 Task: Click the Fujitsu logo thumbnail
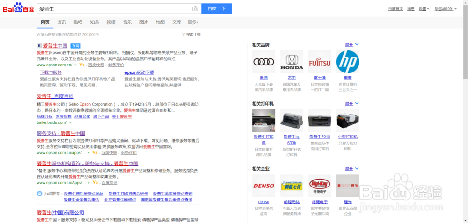[320, 62]
